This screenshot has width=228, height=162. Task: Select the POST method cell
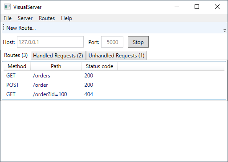[x=12, y=85]
